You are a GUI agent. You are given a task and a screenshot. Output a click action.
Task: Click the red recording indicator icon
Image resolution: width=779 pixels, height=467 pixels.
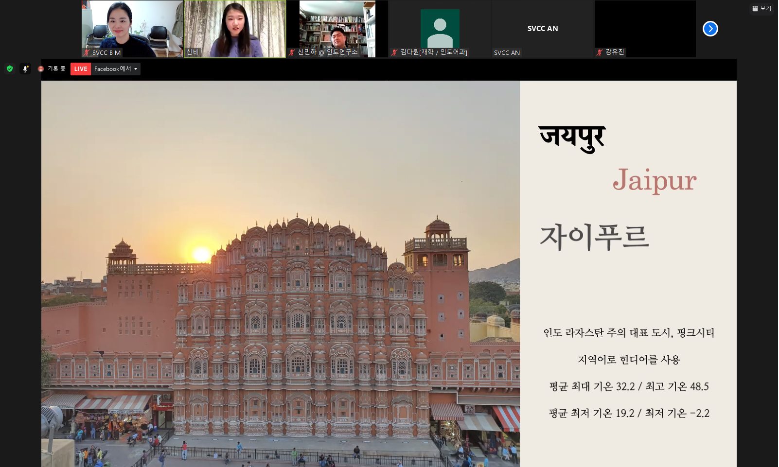(x=41, y=69)
